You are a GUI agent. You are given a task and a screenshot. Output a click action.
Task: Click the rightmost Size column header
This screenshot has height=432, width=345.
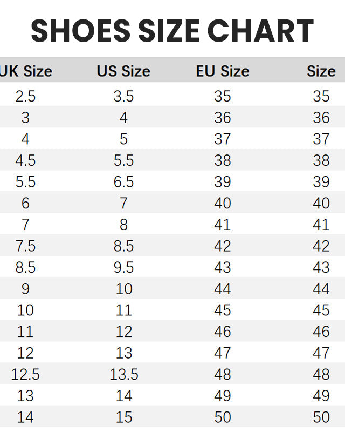(x=321, y=71)
